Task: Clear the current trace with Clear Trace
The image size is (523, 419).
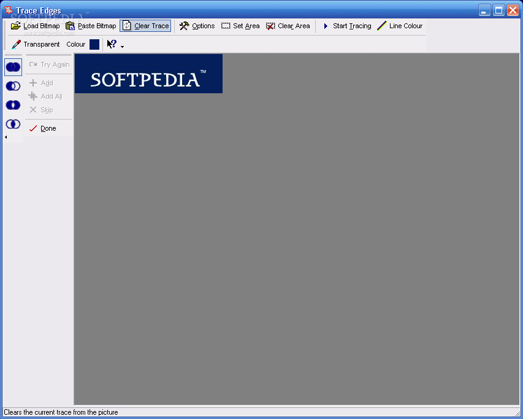Action: point(145,26)
